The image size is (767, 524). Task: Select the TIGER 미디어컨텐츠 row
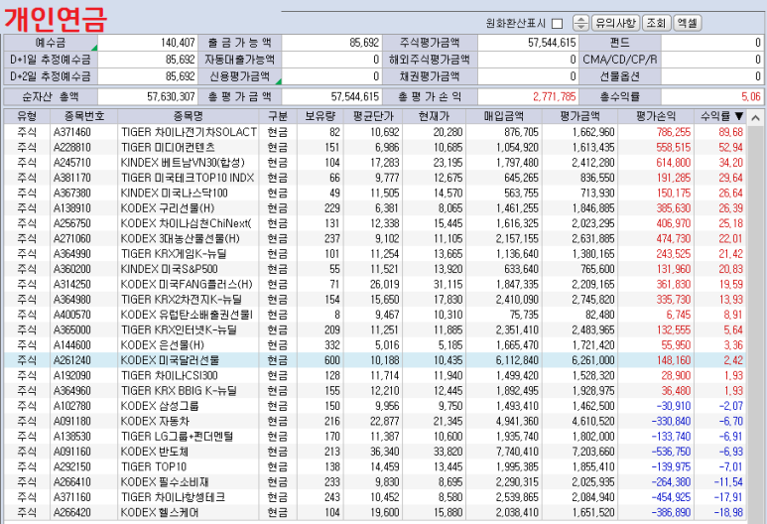click(376, 147)
